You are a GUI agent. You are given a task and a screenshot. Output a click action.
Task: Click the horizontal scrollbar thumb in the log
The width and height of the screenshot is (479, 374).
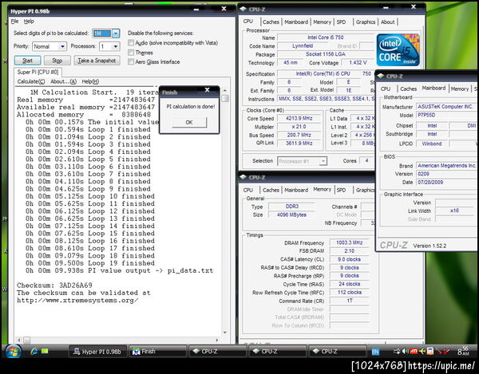(27, 340)
